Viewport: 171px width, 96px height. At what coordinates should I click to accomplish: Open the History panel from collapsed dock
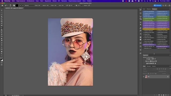(141, 10)
